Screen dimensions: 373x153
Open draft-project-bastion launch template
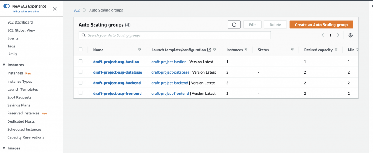click(x=169, y=62)
